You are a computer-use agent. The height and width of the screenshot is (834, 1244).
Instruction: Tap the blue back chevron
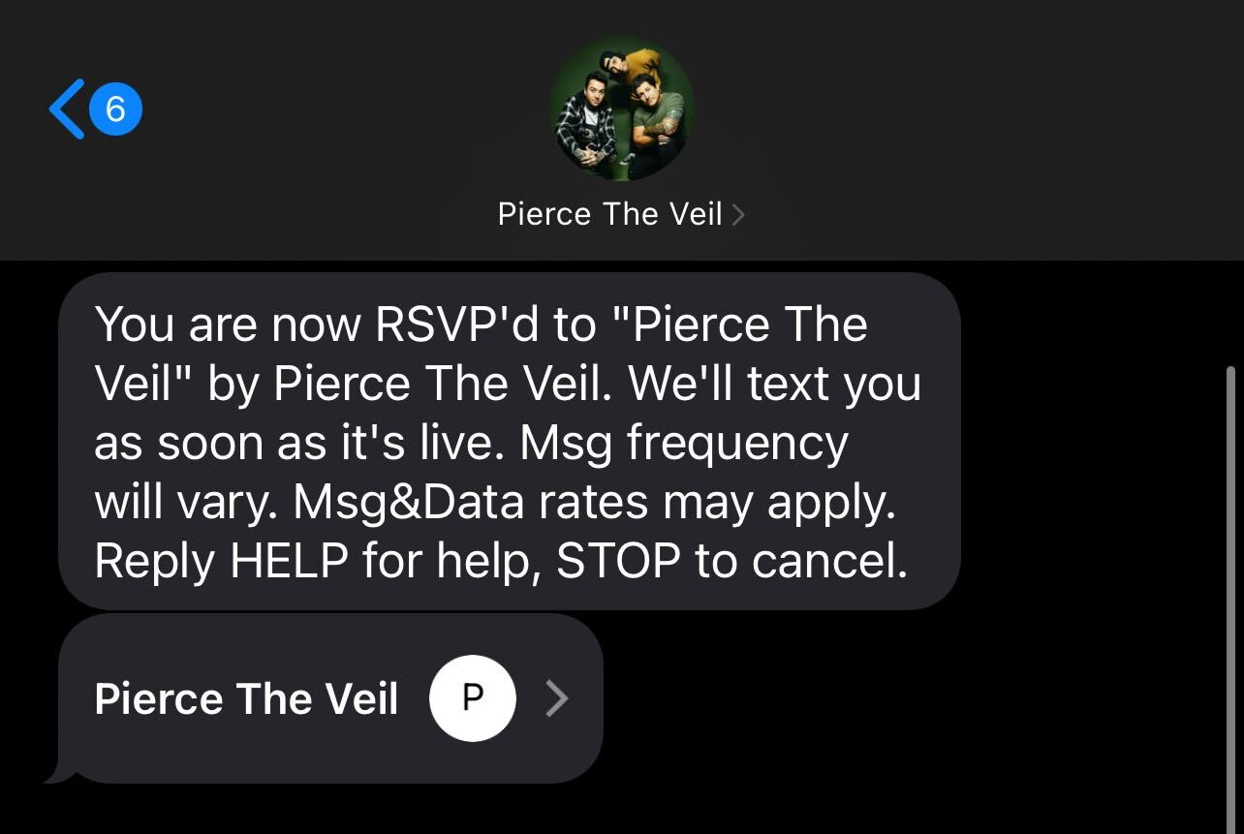tap(66, 109)
